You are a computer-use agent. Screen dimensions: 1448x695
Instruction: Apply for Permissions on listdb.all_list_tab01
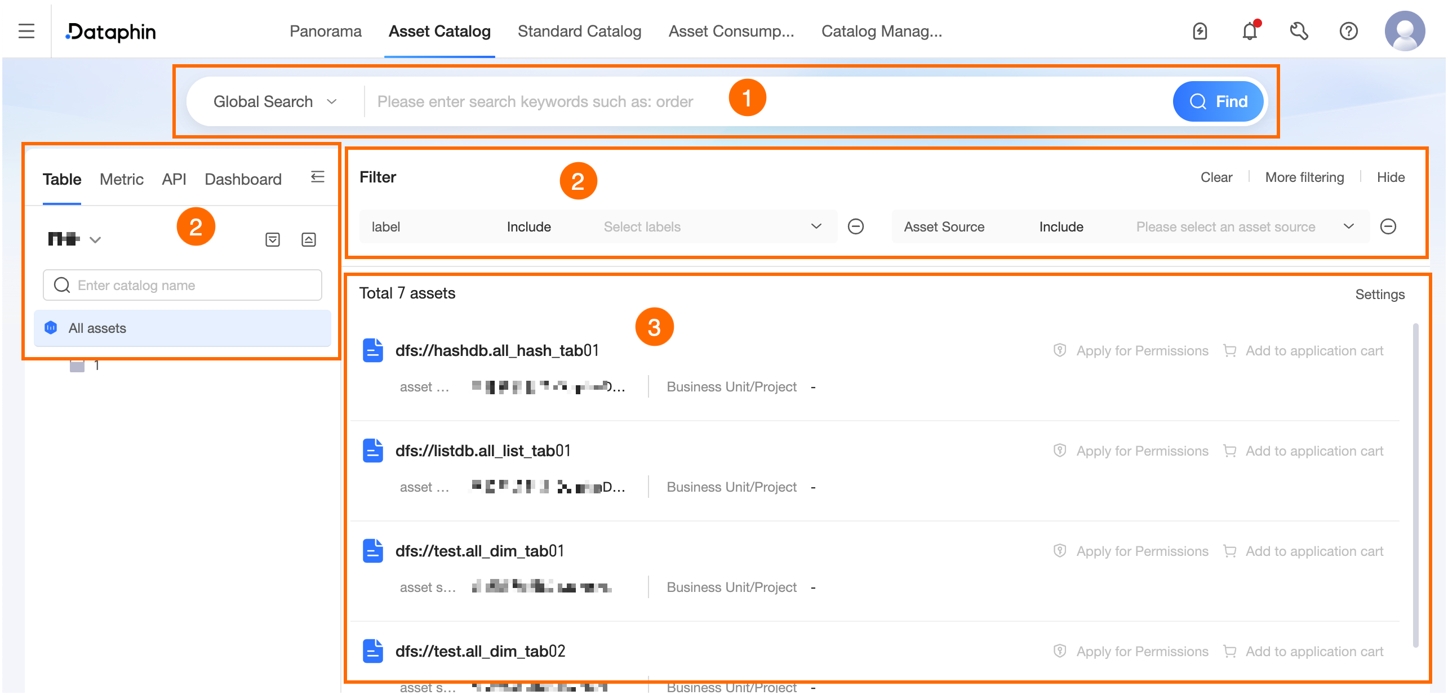tap(1131, 451)
